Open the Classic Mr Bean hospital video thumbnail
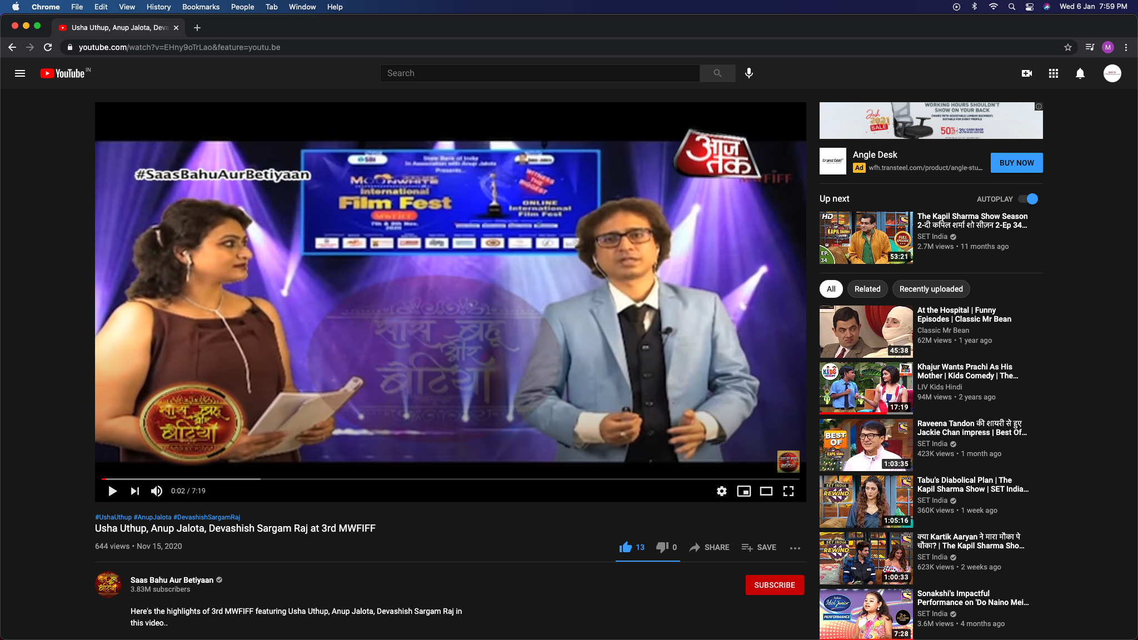Viewport: 1138px width, 640px height. click(866, 331)
